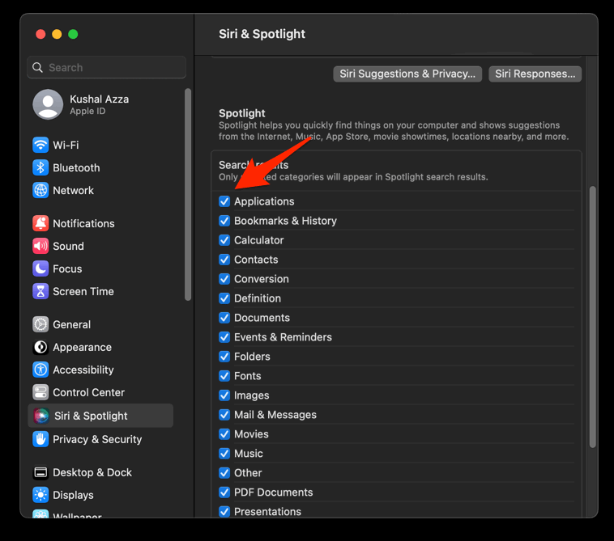Minimize window with yellow button

tap(57, 35)
